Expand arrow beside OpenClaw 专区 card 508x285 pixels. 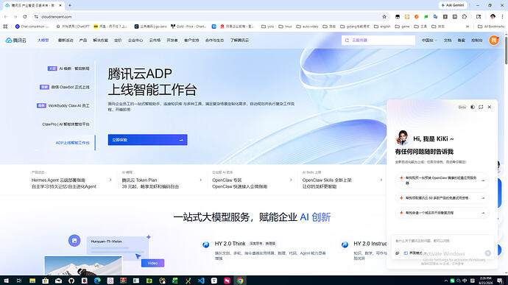click(291, 180)
